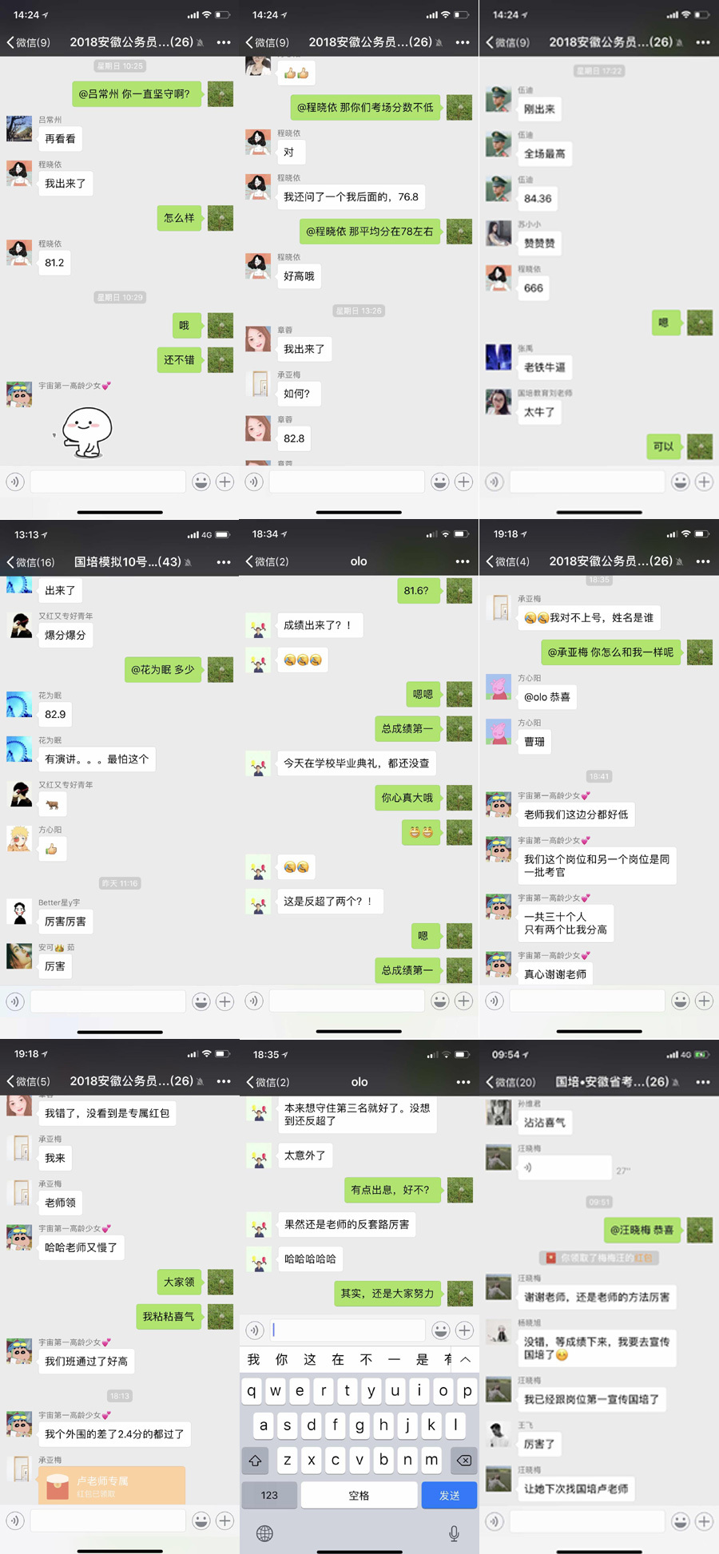The width and height of the screenshot is (719, 1554).
Task: Tap message 爆分爆分
Action: [65, 635]
